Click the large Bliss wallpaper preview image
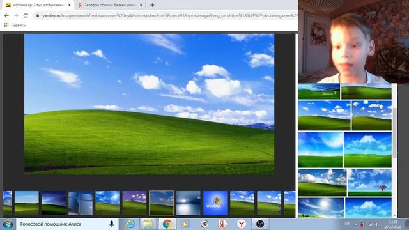Screen dimensions: 409x230 149,104
